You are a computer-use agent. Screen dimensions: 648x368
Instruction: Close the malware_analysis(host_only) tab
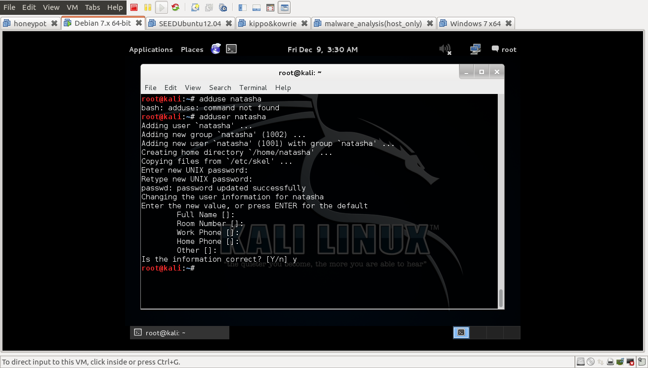pyautogui.click(x=430, y=23)
